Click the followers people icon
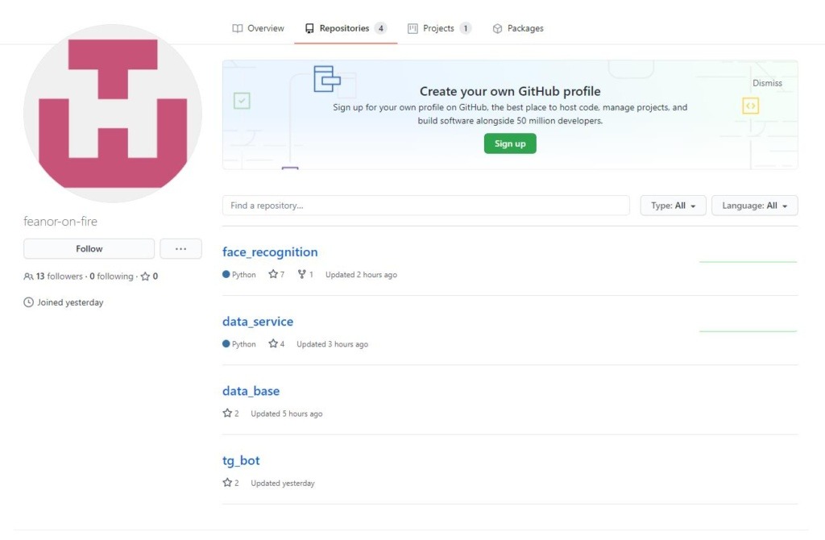Image resolution: width=825 pixels, height=540 pixels. coord(29,276)
